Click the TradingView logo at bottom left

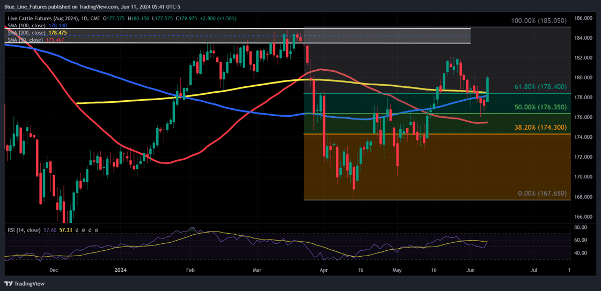24,283
